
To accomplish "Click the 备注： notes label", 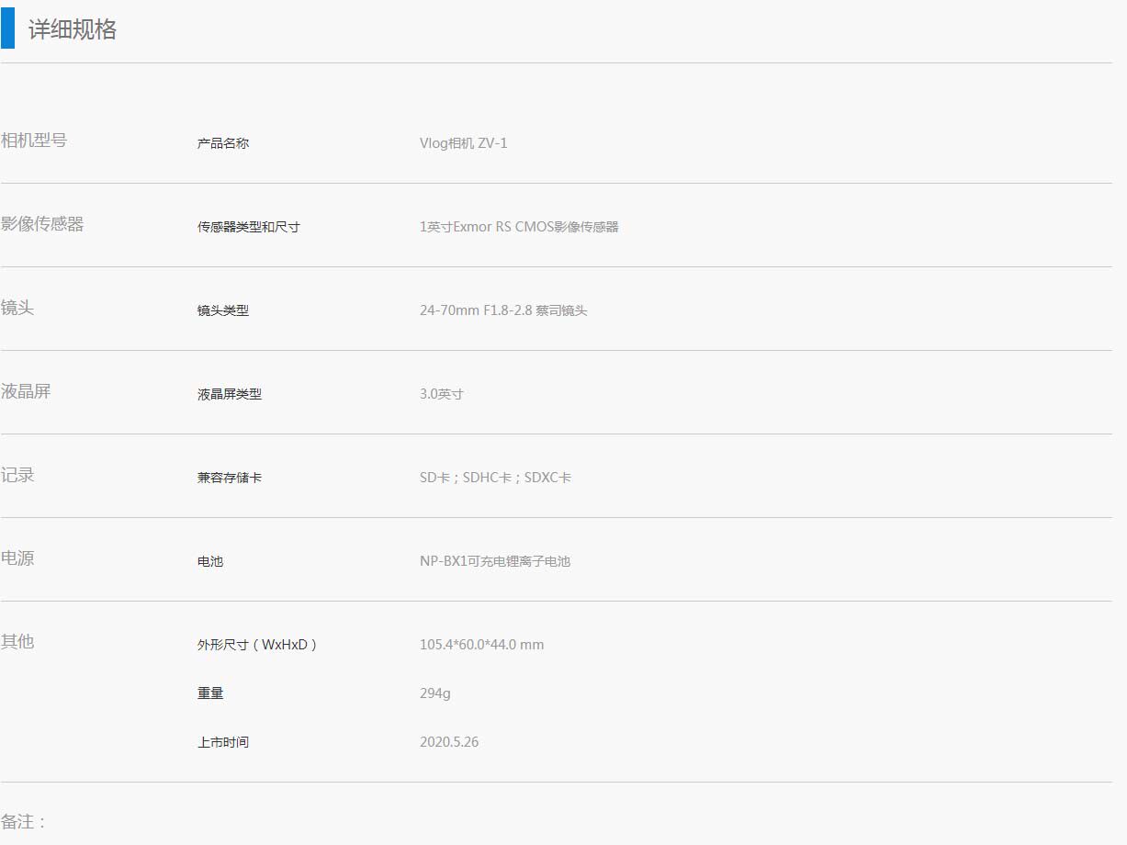I will (24, 822).
